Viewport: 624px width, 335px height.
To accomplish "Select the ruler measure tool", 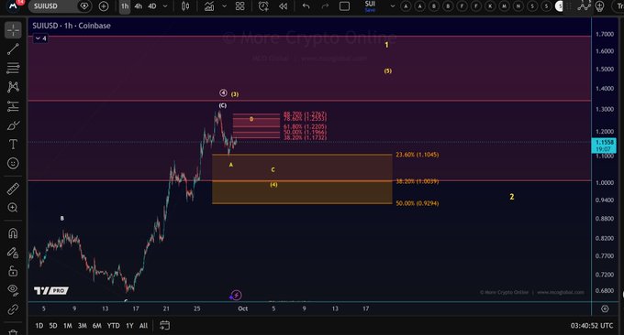I will coord(13,189).
